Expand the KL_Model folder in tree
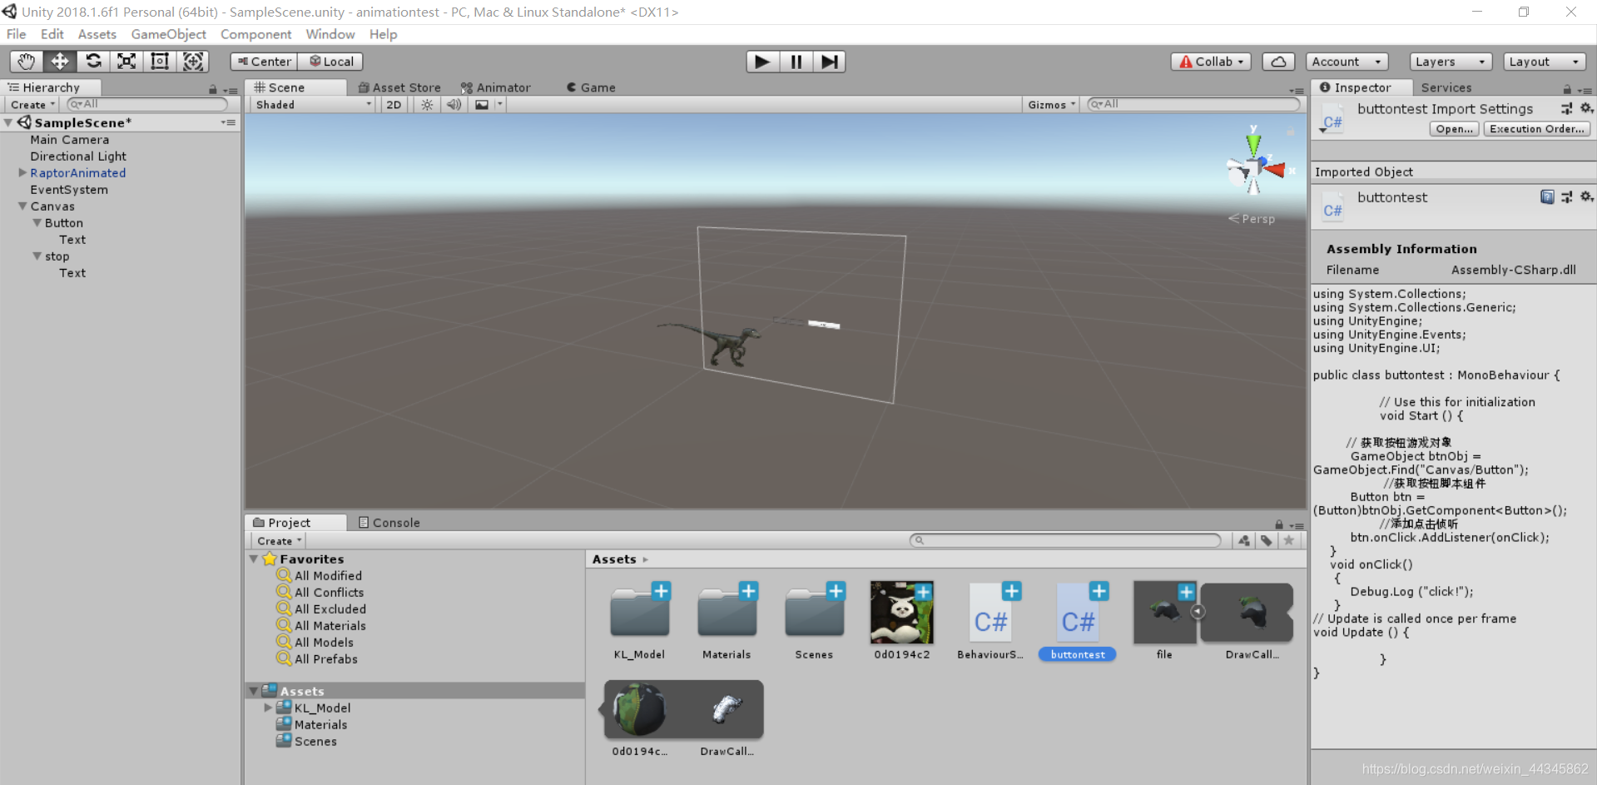Screen dimensions: 1597x785 (268, 708)
